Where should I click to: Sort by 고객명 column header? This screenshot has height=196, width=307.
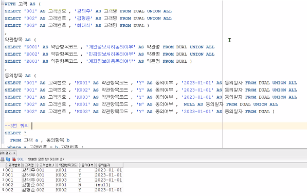(x=29, y=165)
